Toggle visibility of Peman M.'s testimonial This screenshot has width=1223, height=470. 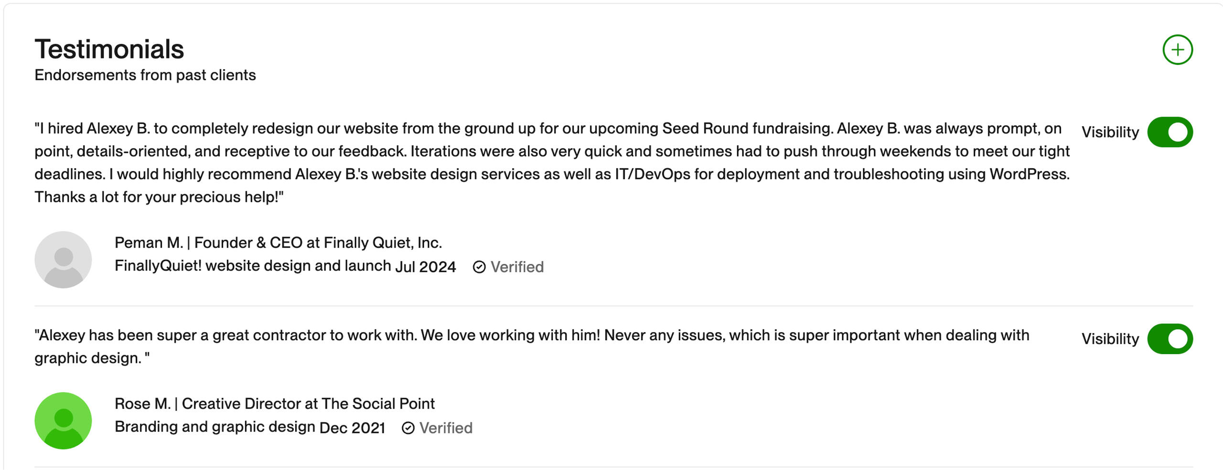[x=1170, y=132]
